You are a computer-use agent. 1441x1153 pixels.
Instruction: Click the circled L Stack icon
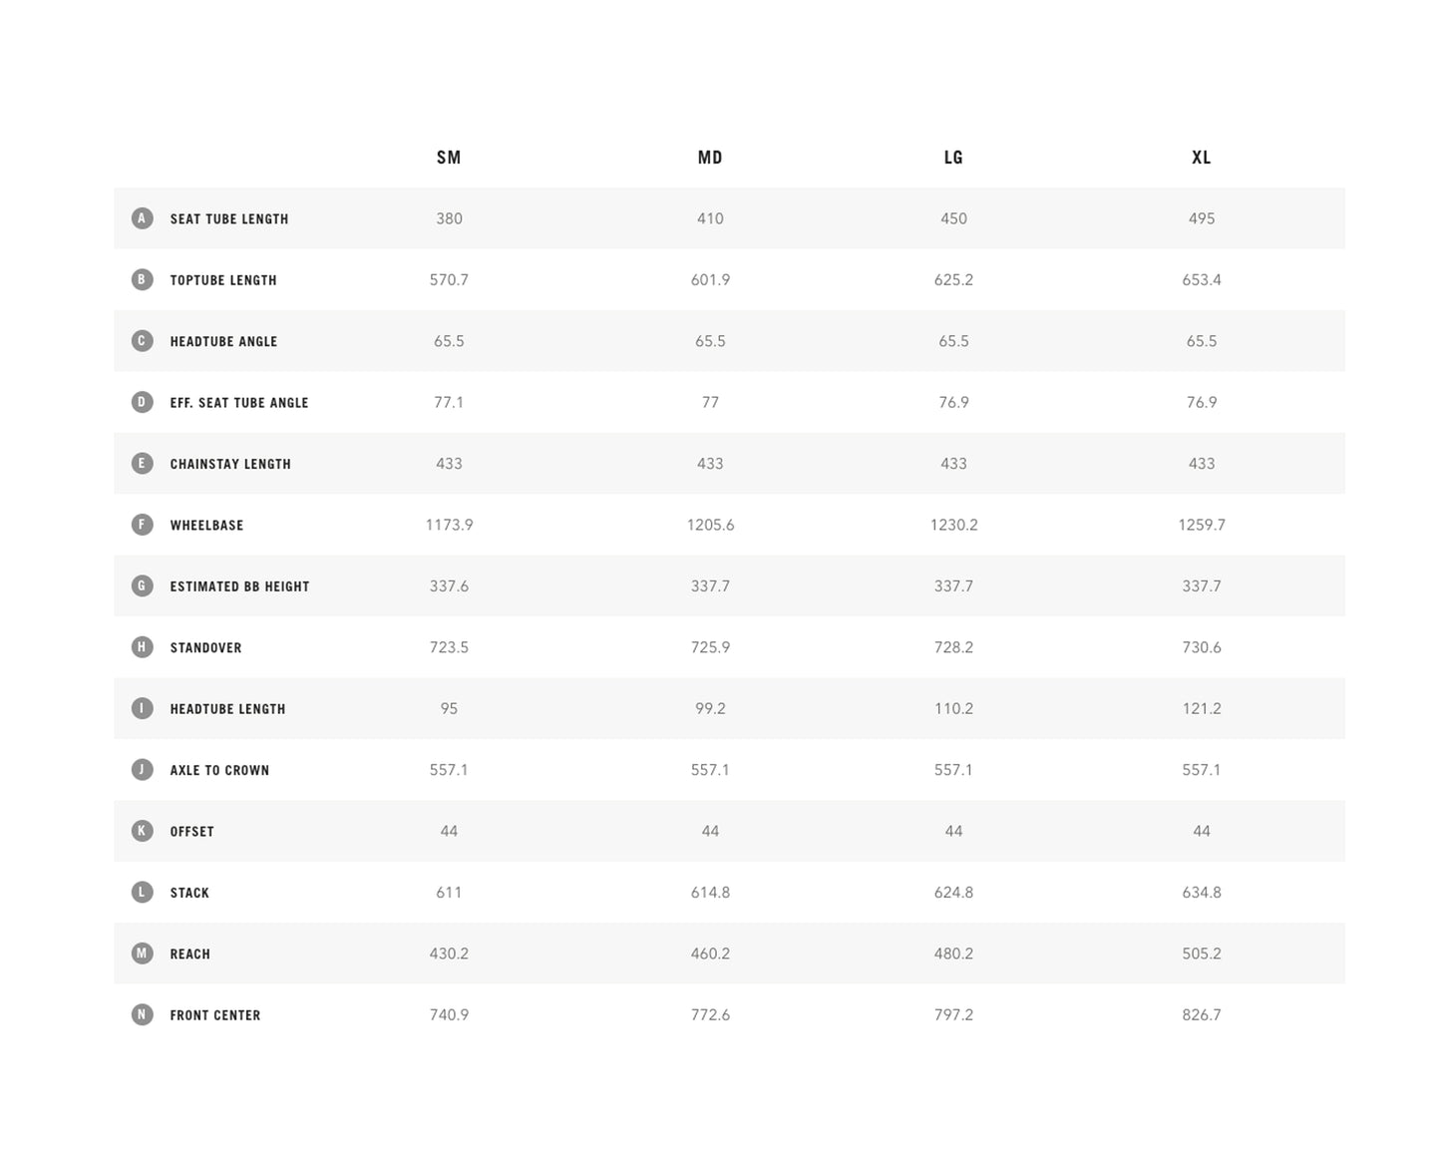click(x=142, y=892)
